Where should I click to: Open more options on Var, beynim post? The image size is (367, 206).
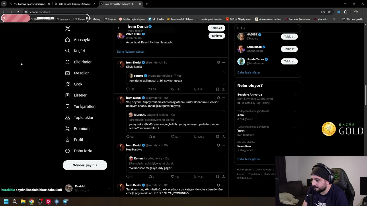pos(223,98)
